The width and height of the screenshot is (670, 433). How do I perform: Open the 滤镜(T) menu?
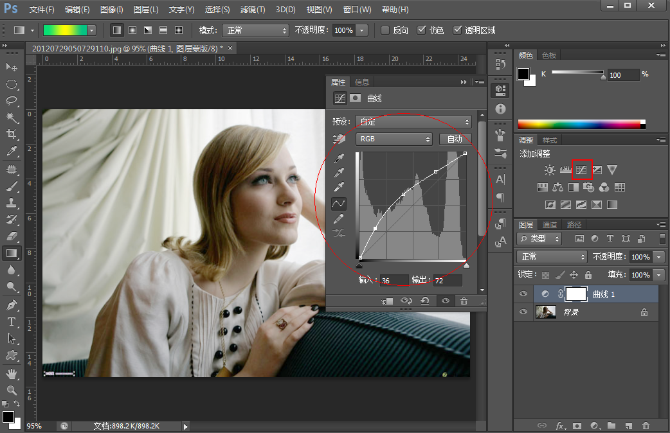[253, 9]
